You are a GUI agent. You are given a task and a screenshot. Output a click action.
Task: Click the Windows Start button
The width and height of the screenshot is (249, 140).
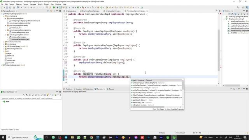pyautogui.click(x=3, y=137)
